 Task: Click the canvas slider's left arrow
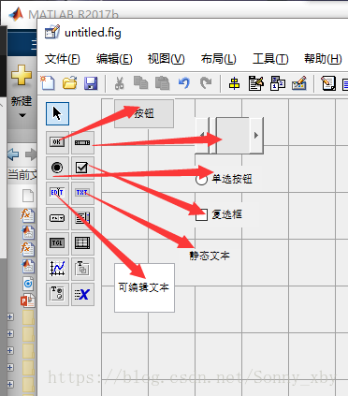[x=202, y=136]
